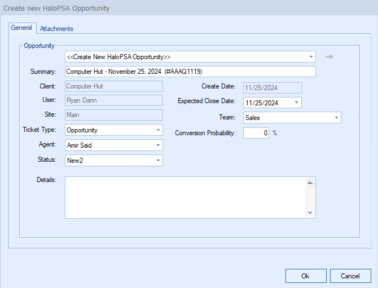Click the Client field showing Computer Hut
The image size is (378, 288).
pos(113,86)
